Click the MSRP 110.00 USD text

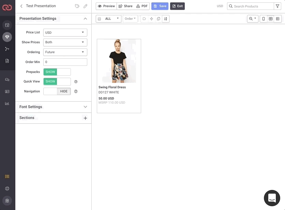click(112, 103)
